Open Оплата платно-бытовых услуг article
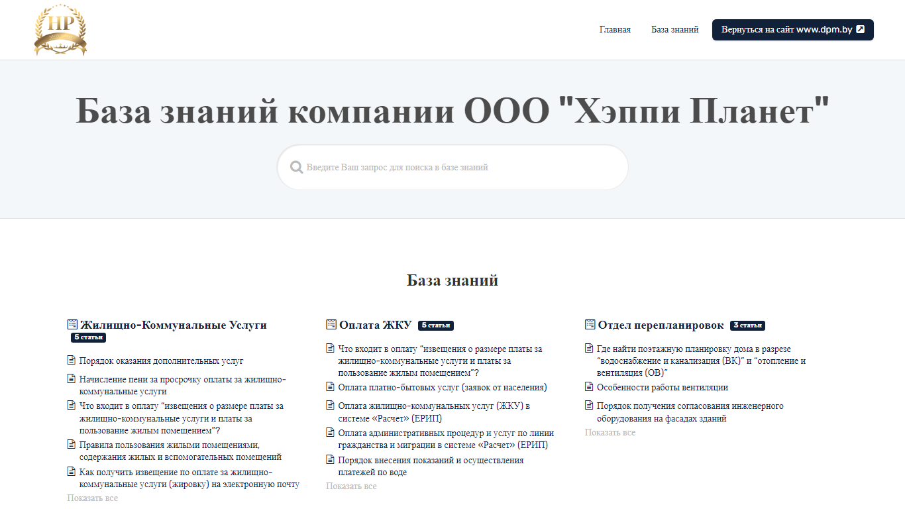This screenshot has width=905, height=509. coord(443,388)
